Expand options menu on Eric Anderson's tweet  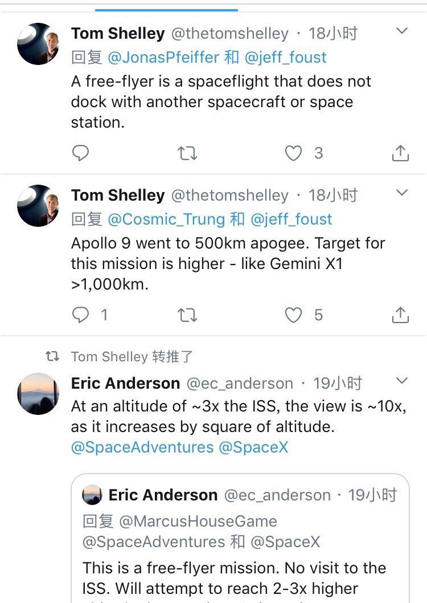(402, 380)
